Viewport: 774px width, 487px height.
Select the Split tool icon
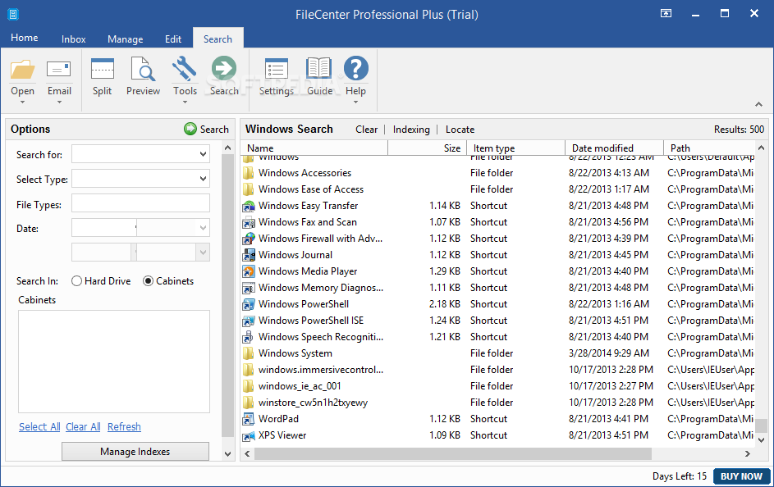tap(102, 69)
